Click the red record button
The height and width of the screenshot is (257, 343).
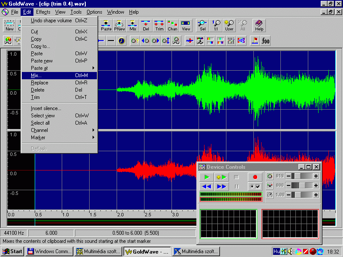click(x=255, y=177)
